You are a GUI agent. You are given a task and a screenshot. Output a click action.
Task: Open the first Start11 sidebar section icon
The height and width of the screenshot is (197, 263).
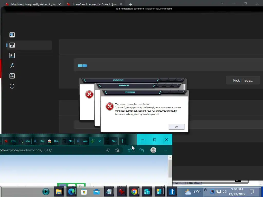point(12,35)
